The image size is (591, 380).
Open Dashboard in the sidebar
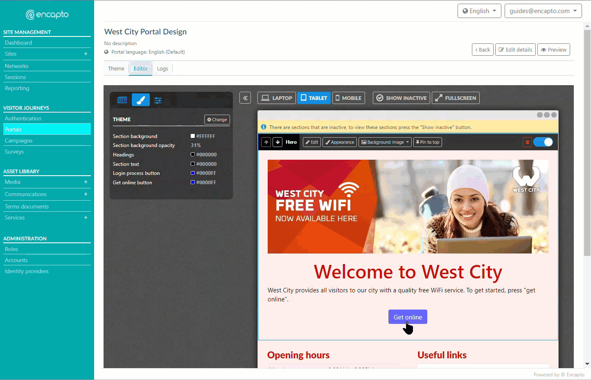click(18, 43)
